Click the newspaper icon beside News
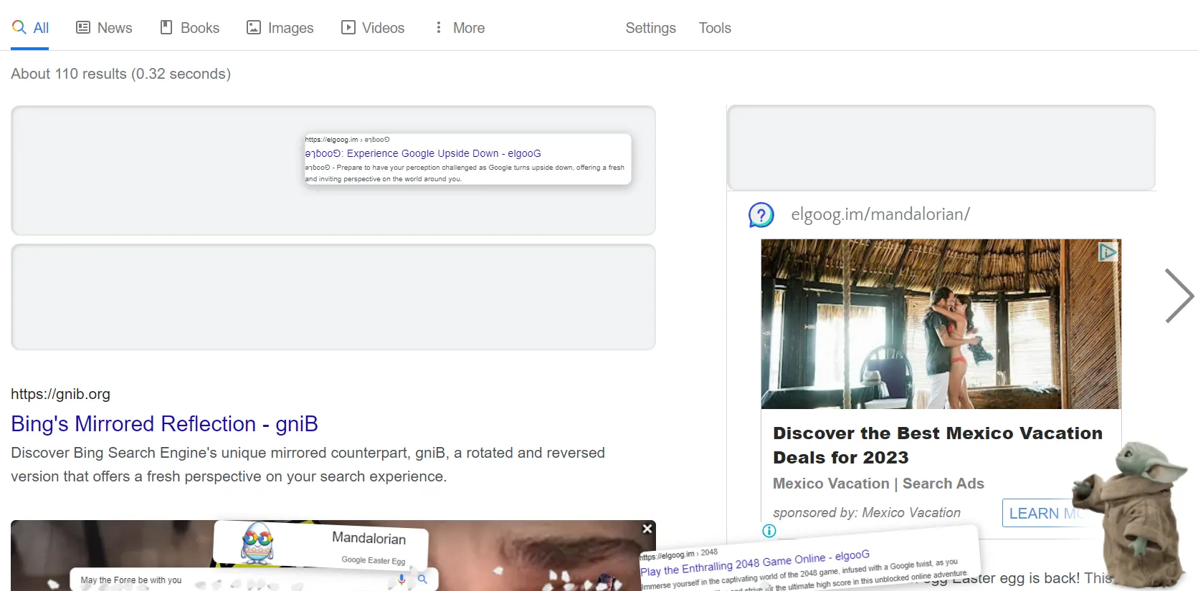The image size is (1198, 591). point(83,27)
